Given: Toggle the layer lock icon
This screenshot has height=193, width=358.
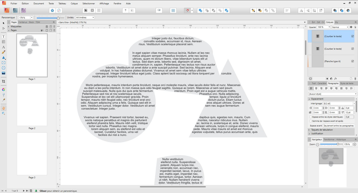Looking at the screenshot, I should [x=355, y=27].
